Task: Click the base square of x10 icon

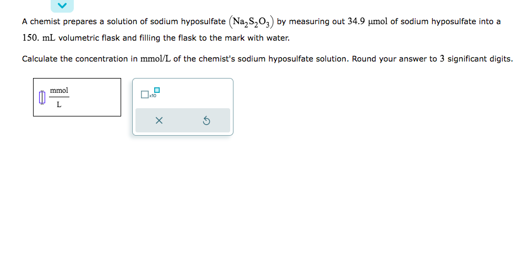Action: [x=144, y=95]
